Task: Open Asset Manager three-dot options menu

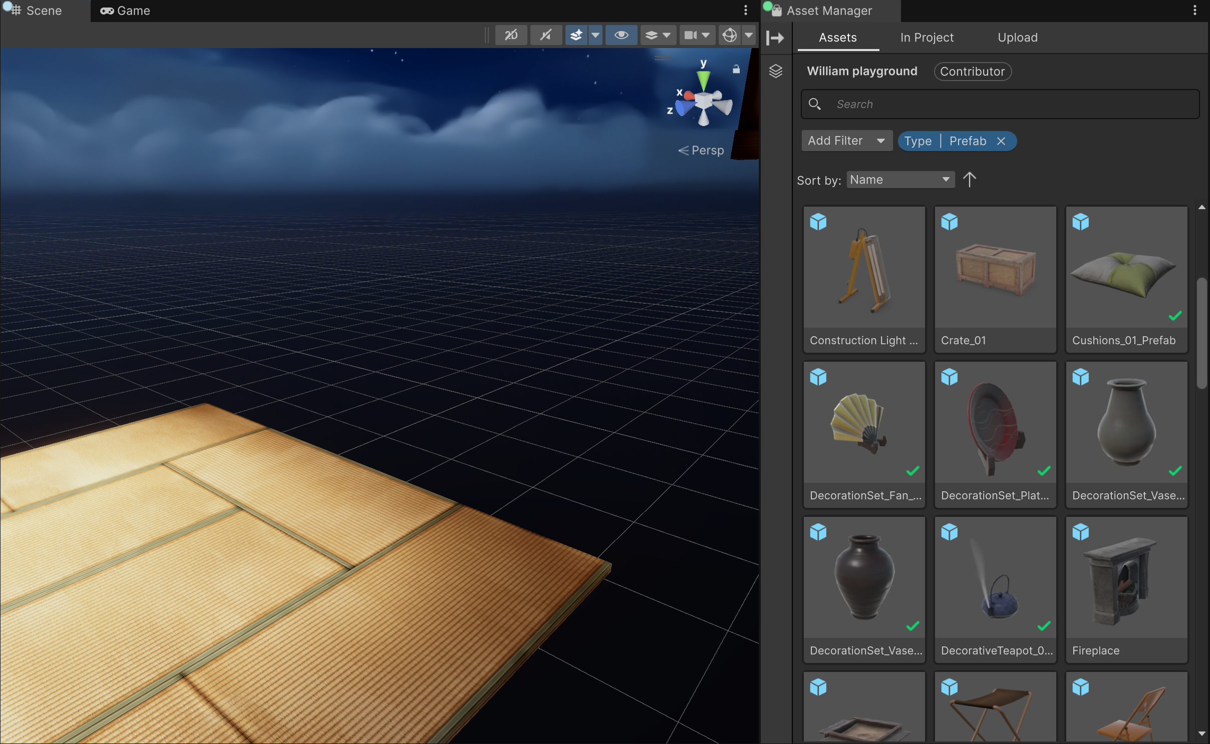Action: tap(1195, 11)
